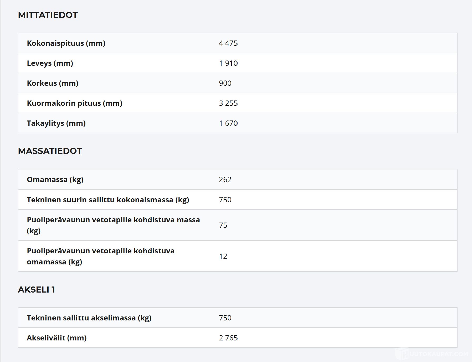
Task: Select the Kuormakorin pituus (mm) label
Action: click(x=75, y=103)
